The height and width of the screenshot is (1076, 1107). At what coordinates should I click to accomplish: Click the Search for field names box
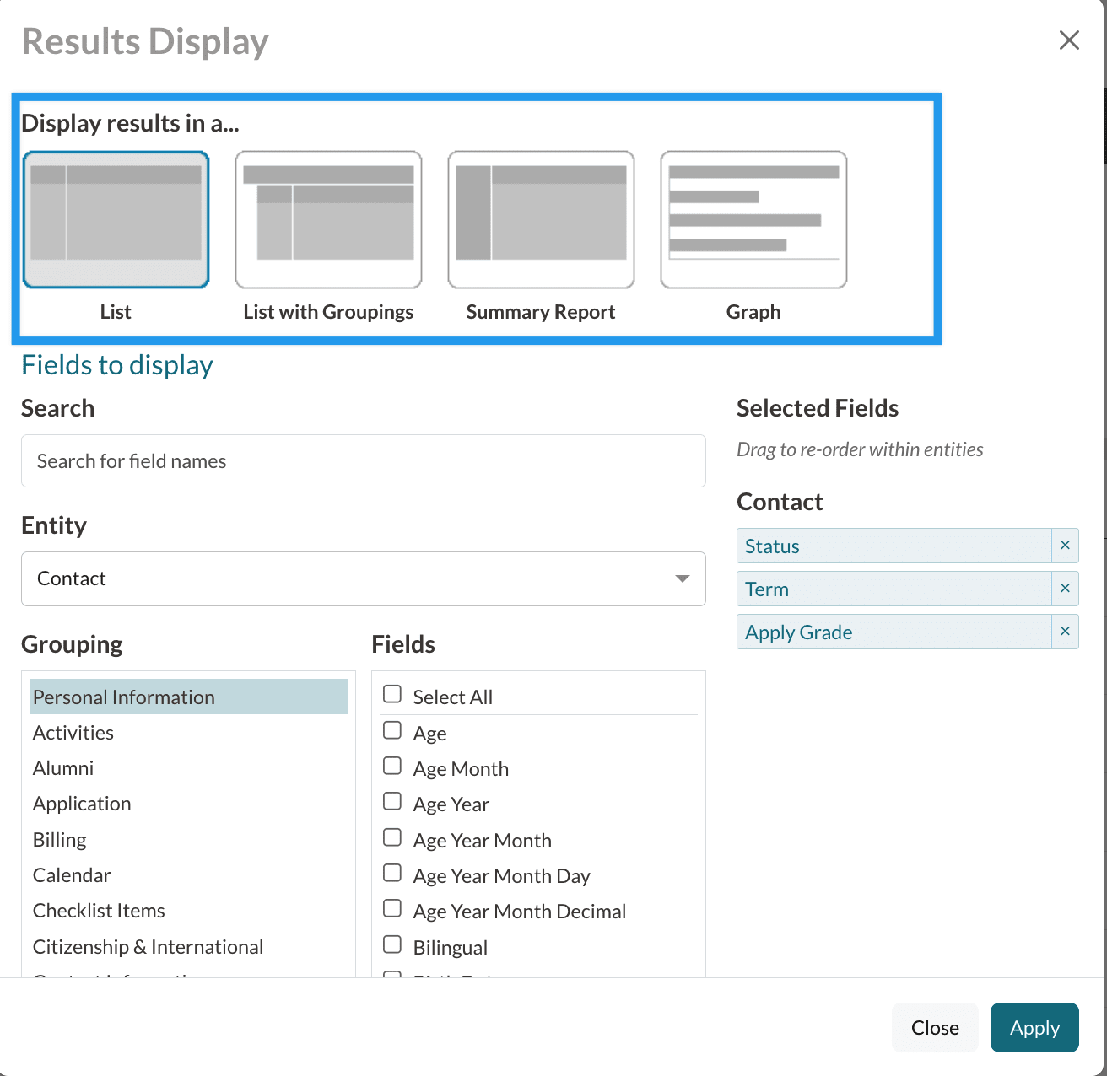click(363, 461)
